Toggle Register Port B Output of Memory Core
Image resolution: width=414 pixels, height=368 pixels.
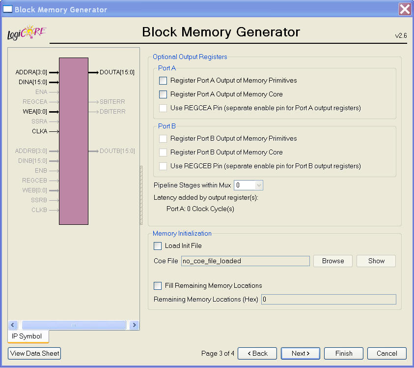coord(163,153)
